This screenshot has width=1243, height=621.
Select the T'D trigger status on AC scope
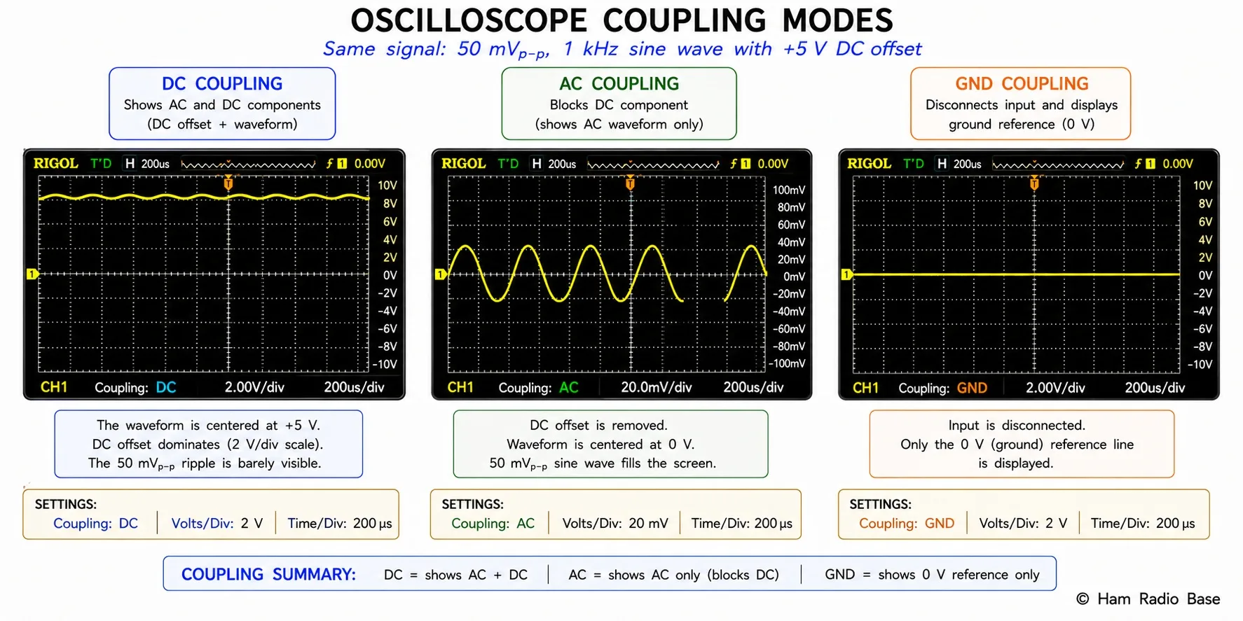click(x=508, y=163)
